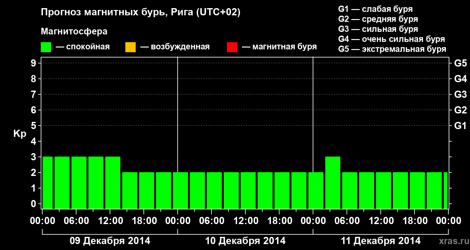Click narrow first bar at start of 09 December
The height and width of the screenshot is (250, 470).
tap(48, 182)
